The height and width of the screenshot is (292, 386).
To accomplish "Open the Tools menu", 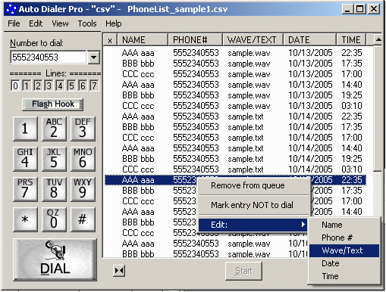I will pos(87,23).
